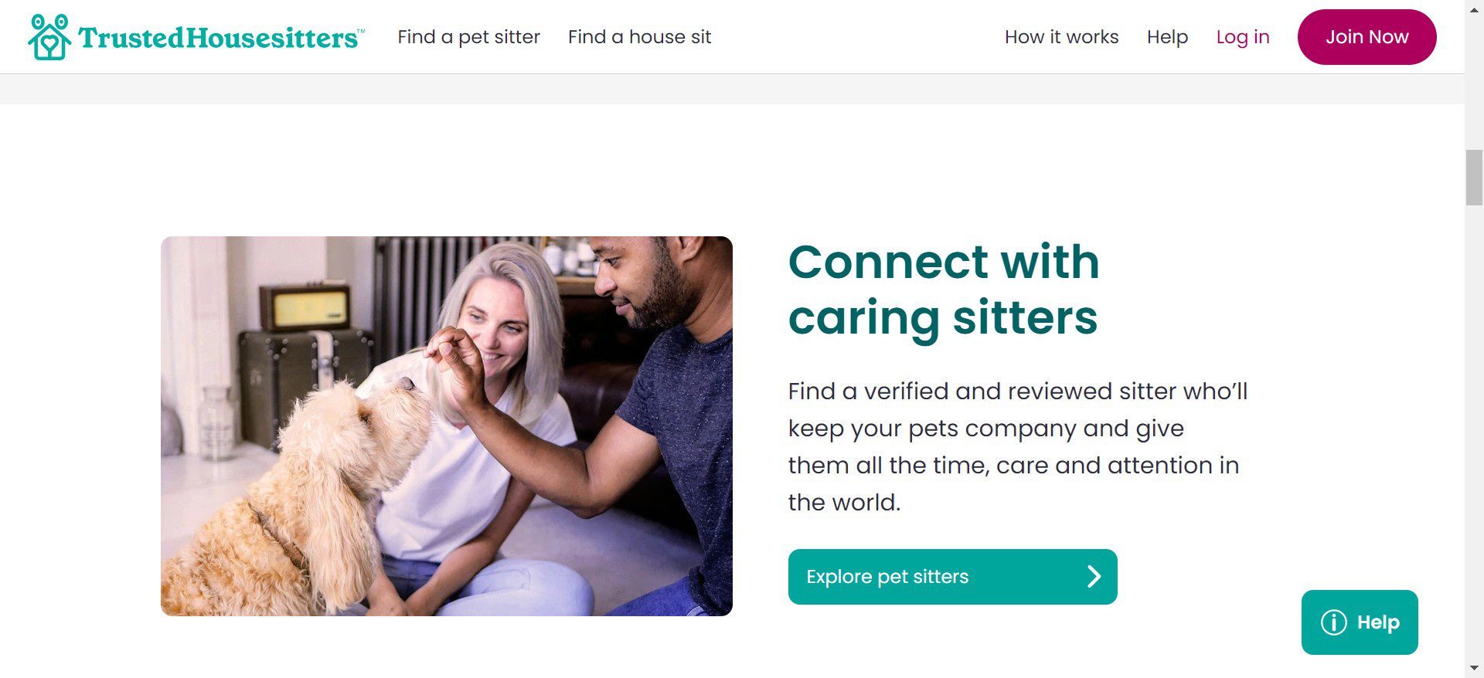This screenshot has width=1484, height=678.
Task: Open Help in the top navigation
Action: click(1167, 37)
